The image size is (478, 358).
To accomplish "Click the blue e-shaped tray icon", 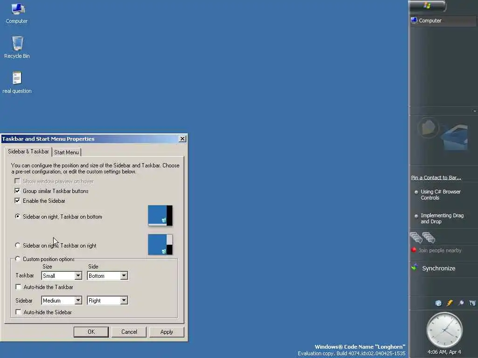I will point(438,303).
